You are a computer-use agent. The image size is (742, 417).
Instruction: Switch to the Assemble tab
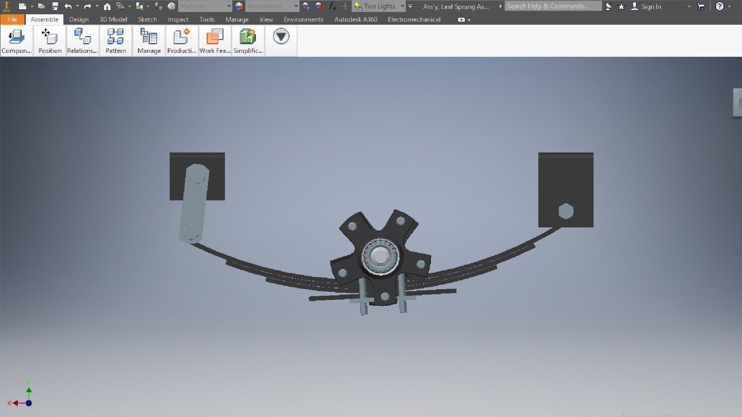point(44,19)
